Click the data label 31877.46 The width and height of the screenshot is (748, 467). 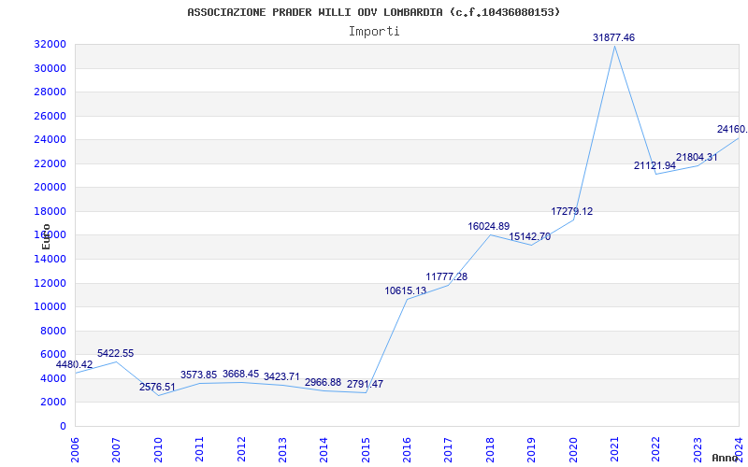coord(613,37)
